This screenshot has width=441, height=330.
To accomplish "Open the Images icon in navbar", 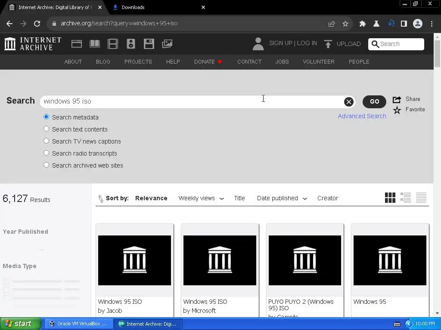I will 167,44.
